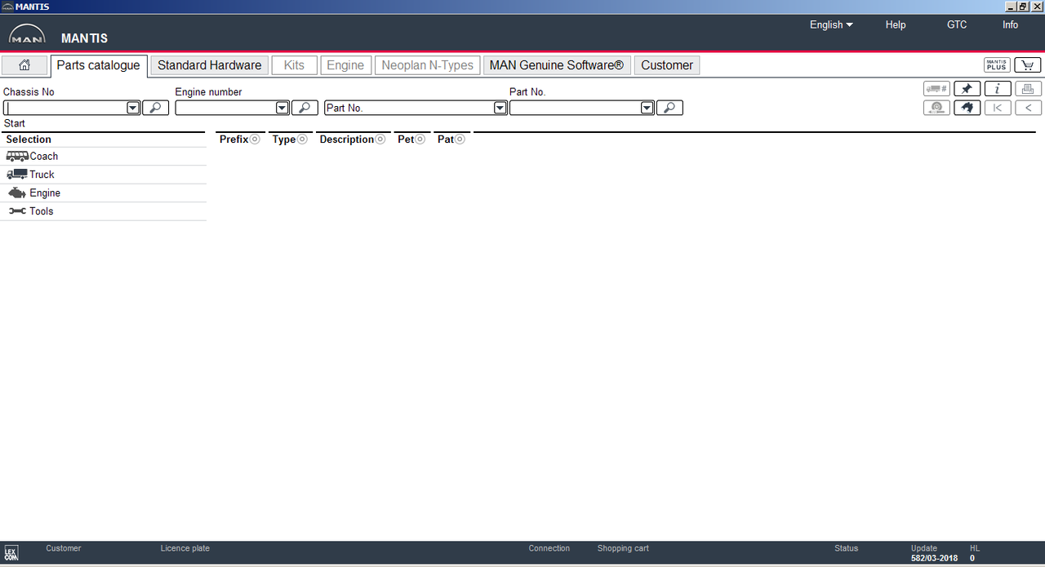The width and height of the screenshot is (1045, 567).
Task: Open the Kits tab
Action: (x=294, y=65)
